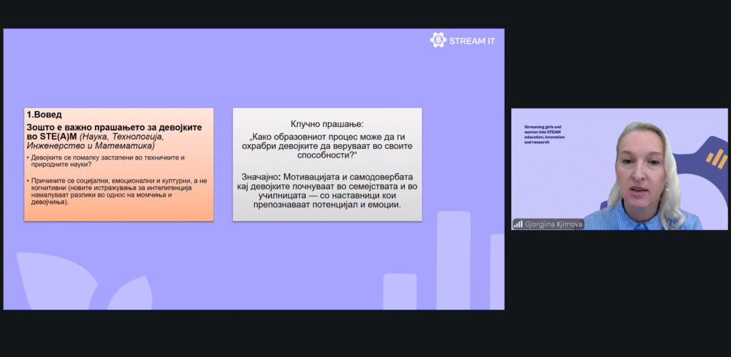
Task: Click the STREAM IT gear logo icon
Action: pyautogui.click(x=438, y=40)
